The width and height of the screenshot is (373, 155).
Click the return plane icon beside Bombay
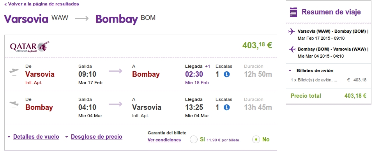click(x=14, y=104)
